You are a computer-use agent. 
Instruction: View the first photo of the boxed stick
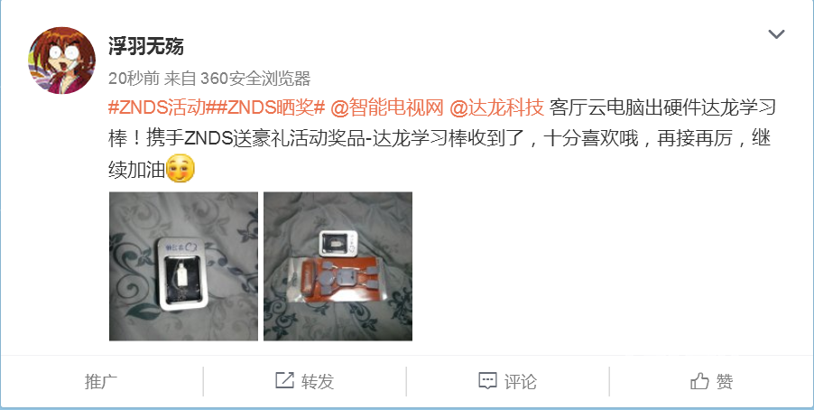tap(183, 266)
